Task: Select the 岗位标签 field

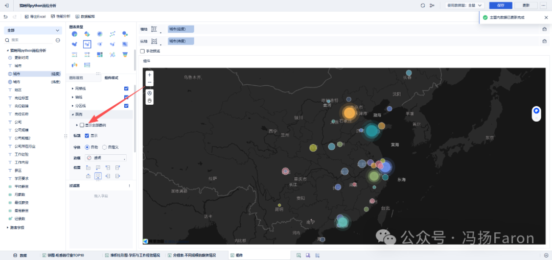Action: [x=21, y=98]
